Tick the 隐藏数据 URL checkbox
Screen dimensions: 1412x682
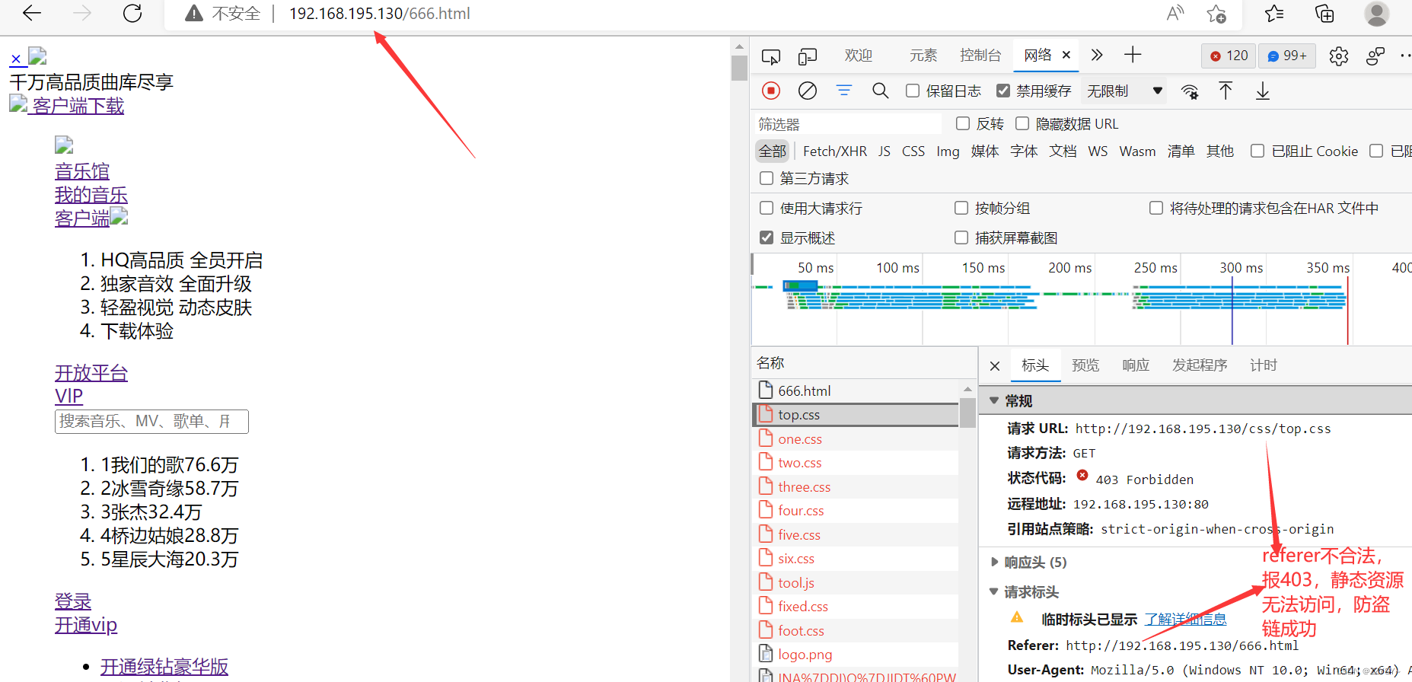1022,123
